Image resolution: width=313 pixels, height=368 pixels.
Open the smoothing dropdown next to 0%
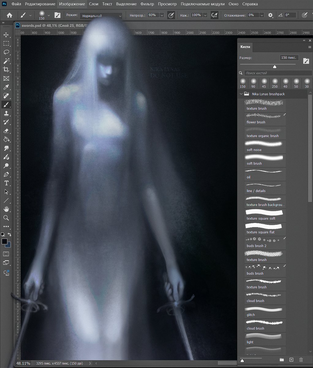(x=262, y=15)
